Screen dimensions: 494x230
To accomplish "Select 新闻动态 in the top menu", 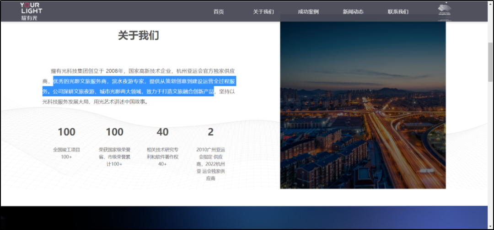I will [353, 12].
